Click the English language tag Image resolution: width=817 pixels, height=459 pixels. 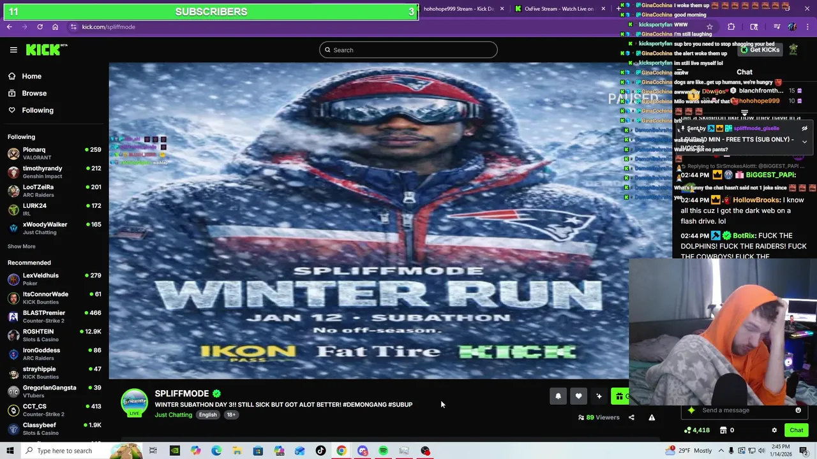point(207,415)
